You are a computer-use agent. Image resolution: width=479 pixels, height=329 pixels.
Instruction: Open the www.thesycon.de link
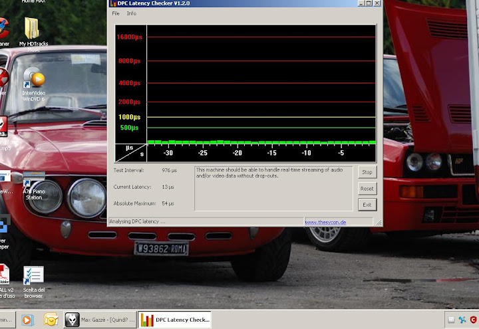coord(325,222)
